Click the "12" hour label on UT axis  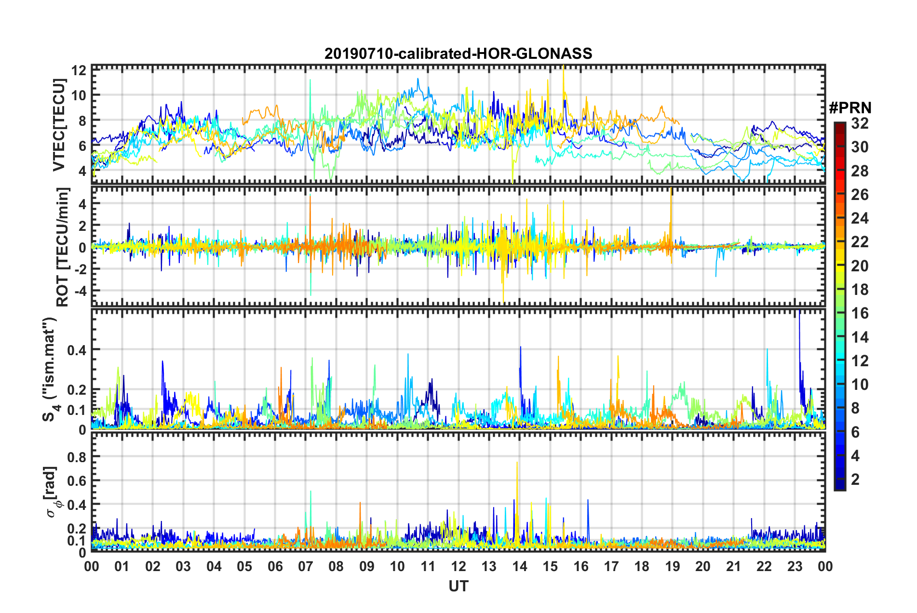coord(458,566)
